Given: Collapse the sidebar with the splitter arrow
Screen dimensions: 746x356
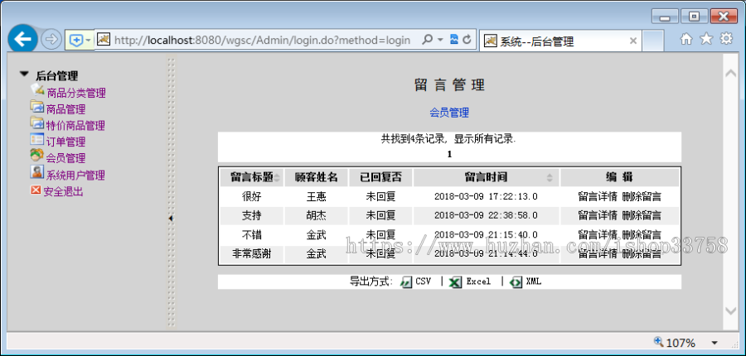Looking at the screenshot, I should (x=171, y=219).
